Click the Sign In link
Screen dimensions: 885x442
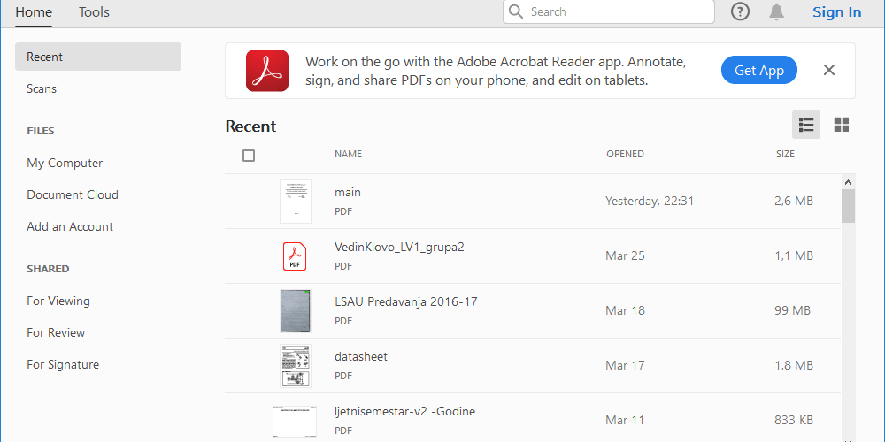[837, 12]
